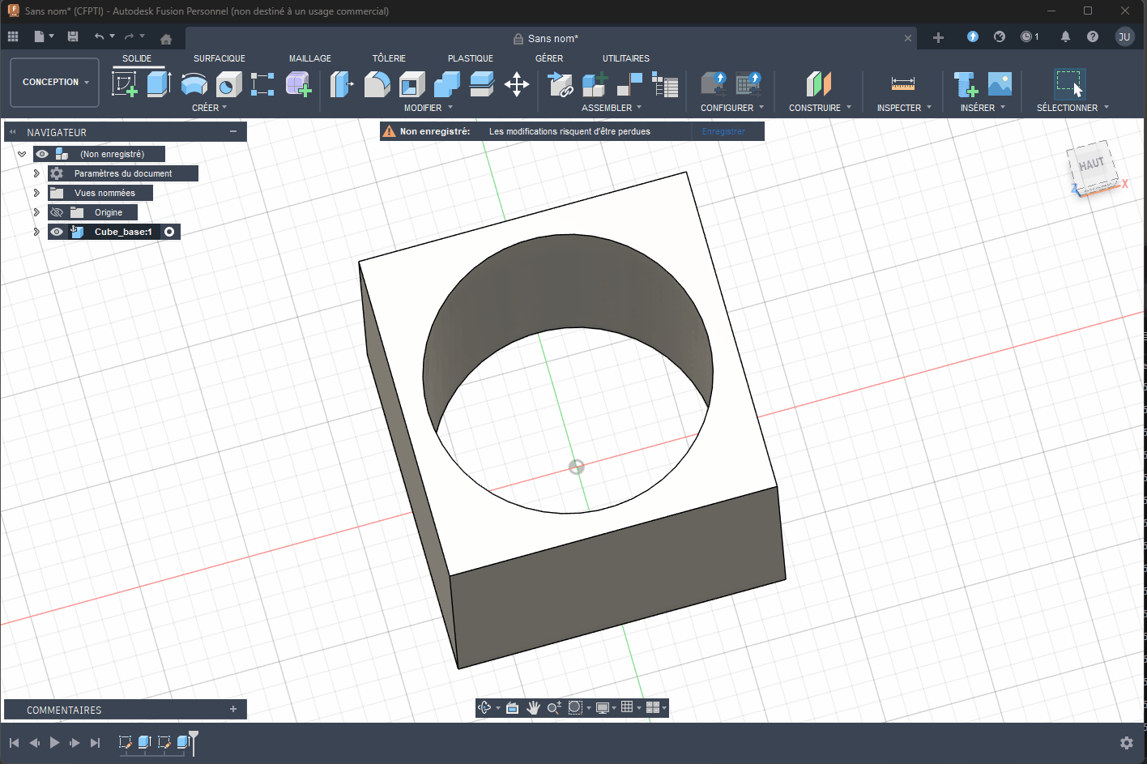The height and width of the screenshot is (764, 1147).
Task: Open the CRÉER dropdown menu
Action: pos(209,107)
